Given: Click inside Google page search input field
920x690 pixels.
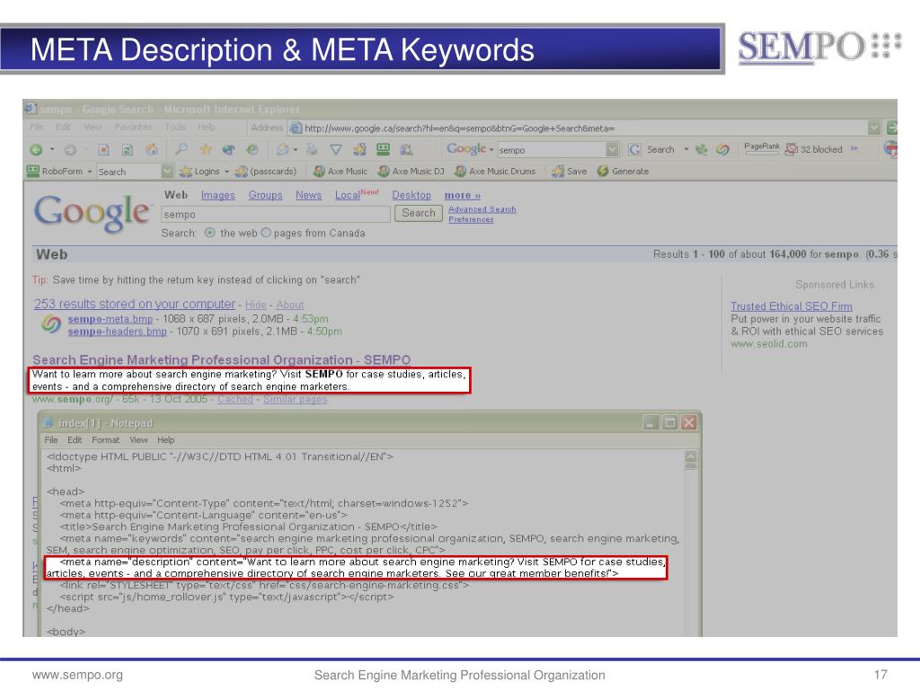Looking at the screenshot, I should click(275, 214).
